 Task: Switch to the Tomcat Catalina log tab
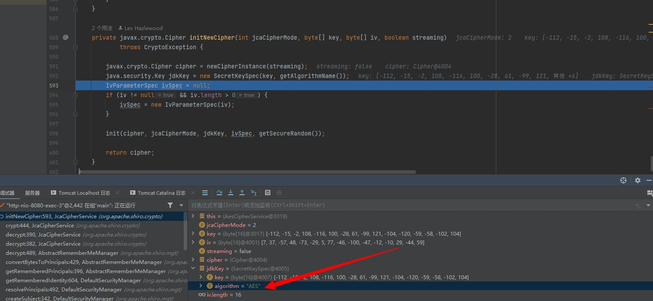(161, 193)
